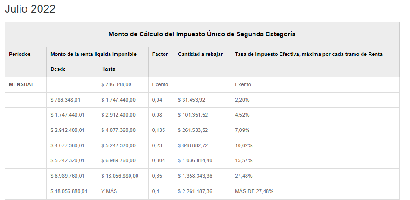
Task: Click the $ 786.348,00 Hasta cell
Action: click(116, 84)
